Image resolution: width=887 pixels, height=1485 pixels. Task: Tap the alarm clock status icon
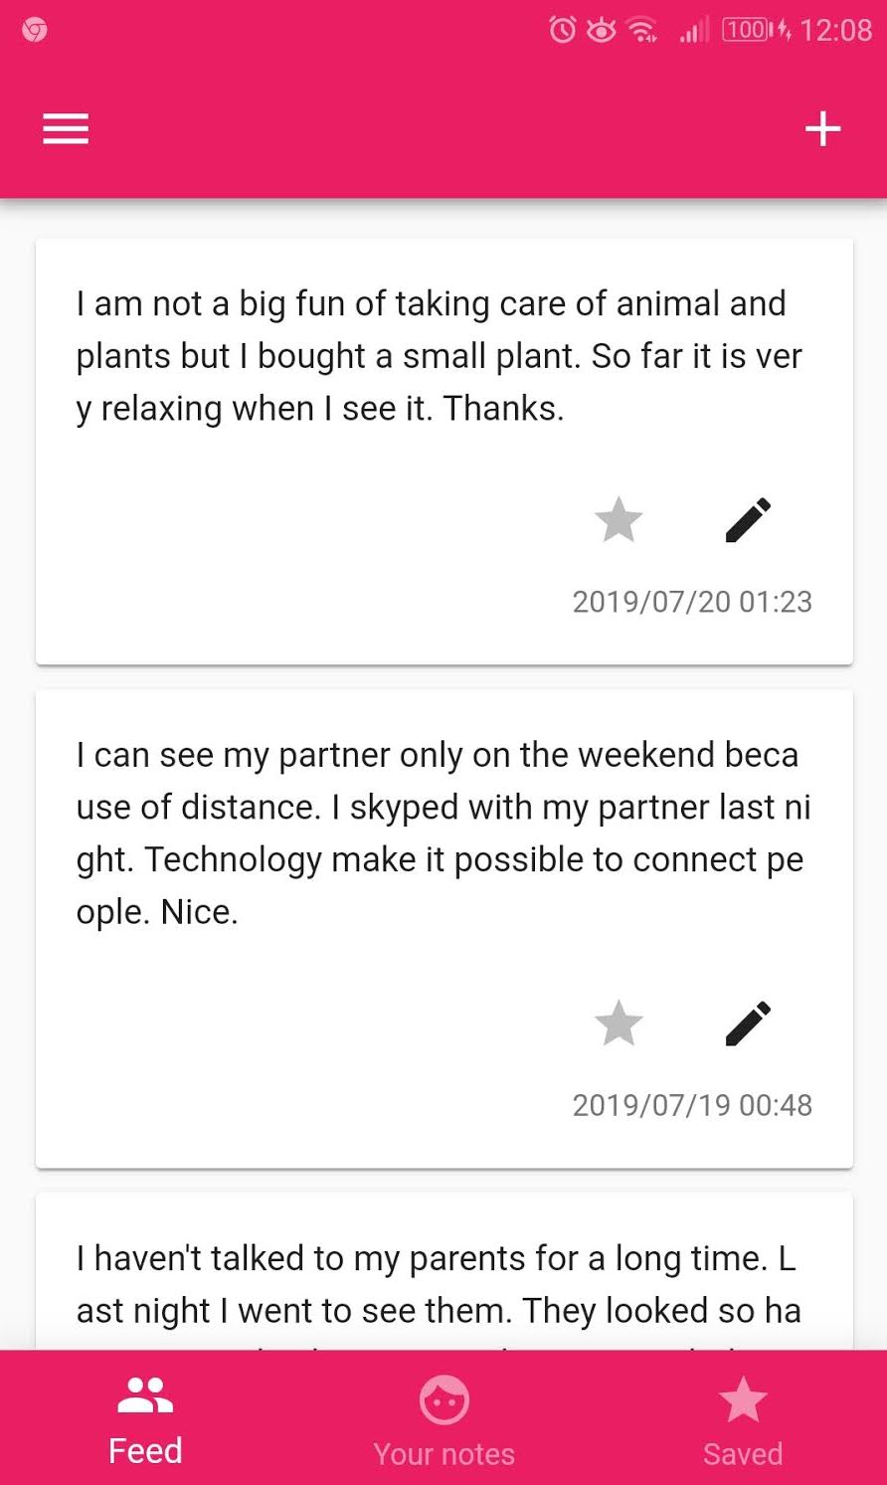pos(563,30)
